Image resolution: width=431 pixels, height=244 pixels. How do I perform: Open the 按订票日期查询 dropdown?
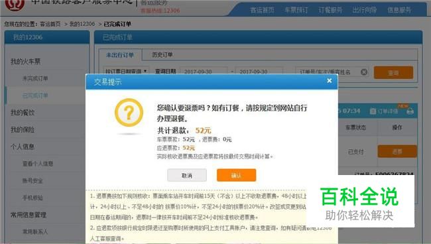click(126, 71)
